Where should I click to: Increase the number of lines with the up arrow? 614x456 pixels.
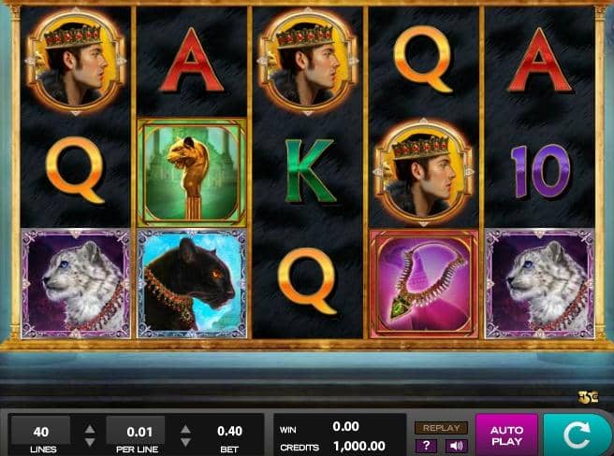tap(90, 429)
